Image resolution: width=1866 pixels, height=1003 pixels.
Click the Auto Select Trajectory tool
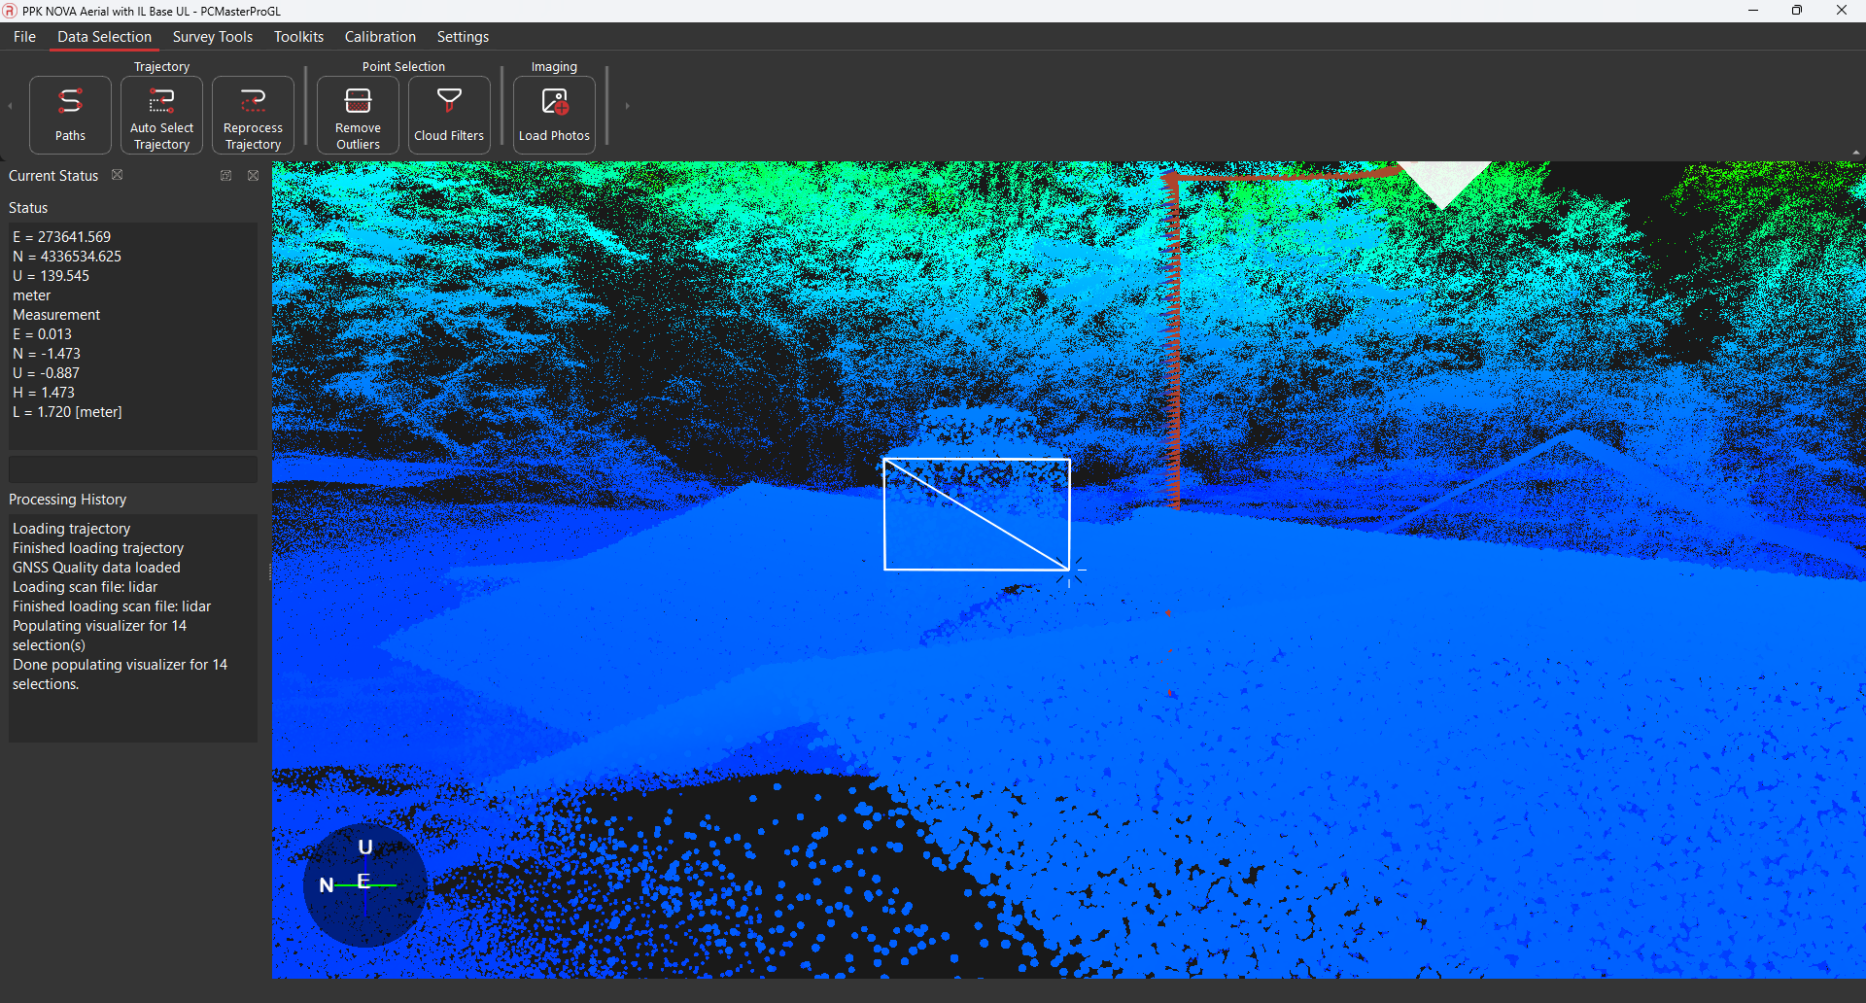[x=161, y=115]
